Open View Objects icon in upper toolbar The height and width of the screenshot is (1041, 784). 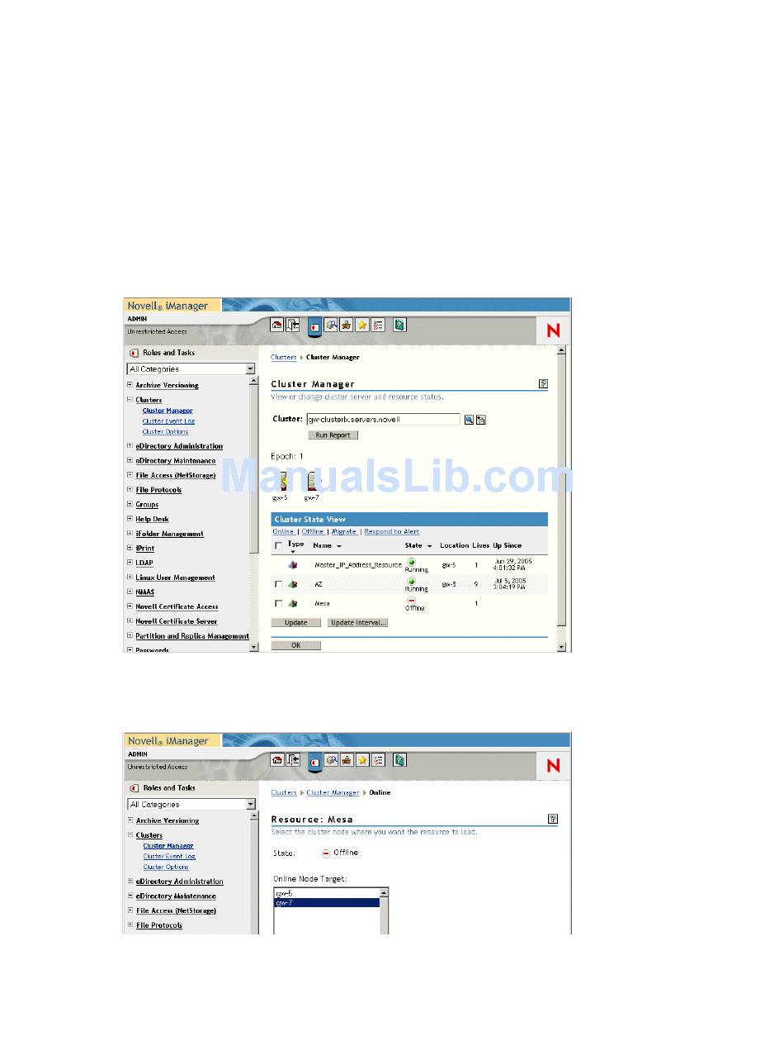click(330, 326)
